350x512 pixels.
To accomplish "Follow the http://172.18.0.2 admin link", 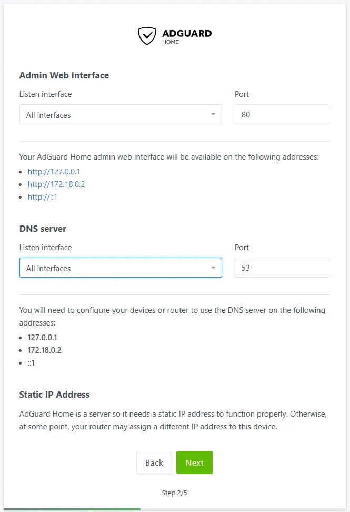I will (x=56, y=184).
